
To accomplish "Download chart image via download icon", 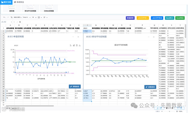I will (x=80, y=45).
